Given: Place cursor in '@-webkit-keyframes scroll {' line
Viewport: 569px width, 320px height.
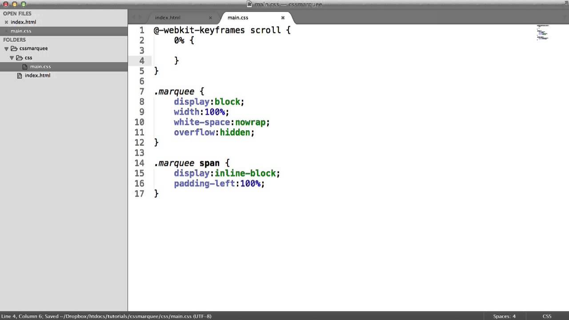Looking at the screenshot, I should 222,30.
